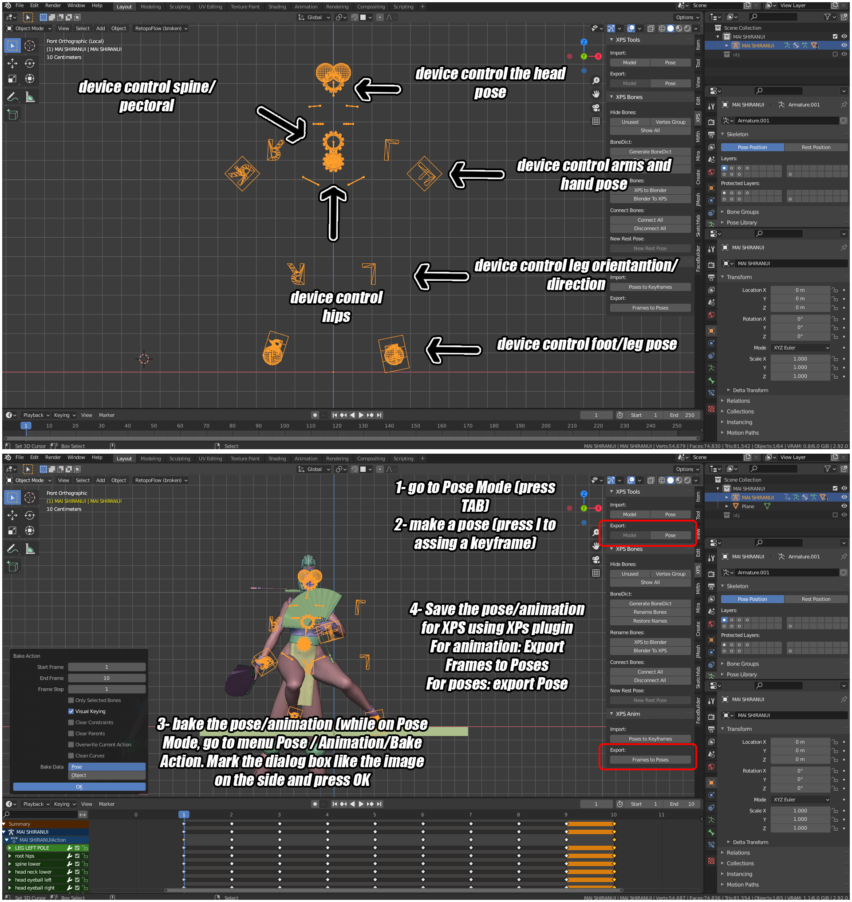Viewport: 852px width, 902px height.
Task: Enable Only Selected Bones in the Bake Action dialog
Action: pyautogui.click(x=71, y=700)
